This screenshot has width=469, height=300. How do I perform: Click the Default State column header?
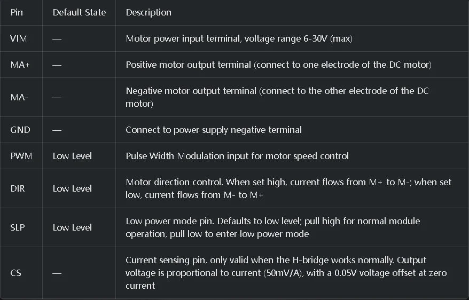[79, 12]
